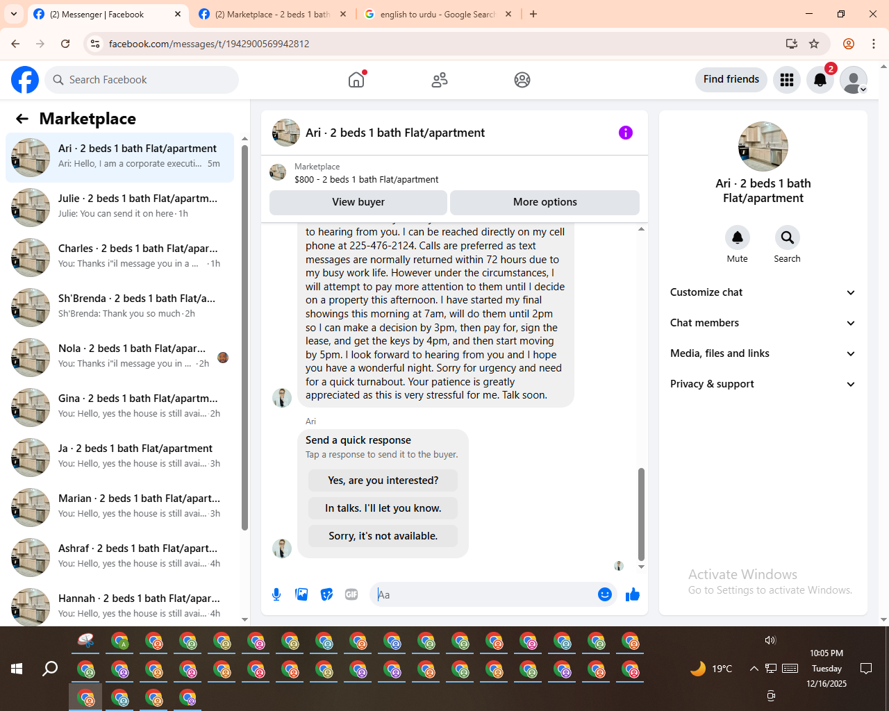Open the Chrome profile icon

(849, 44)
